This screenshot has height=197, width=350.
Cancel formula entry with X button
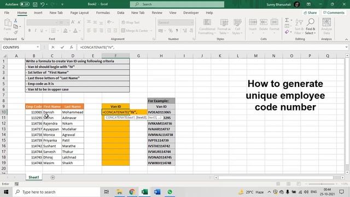point(52,47)
